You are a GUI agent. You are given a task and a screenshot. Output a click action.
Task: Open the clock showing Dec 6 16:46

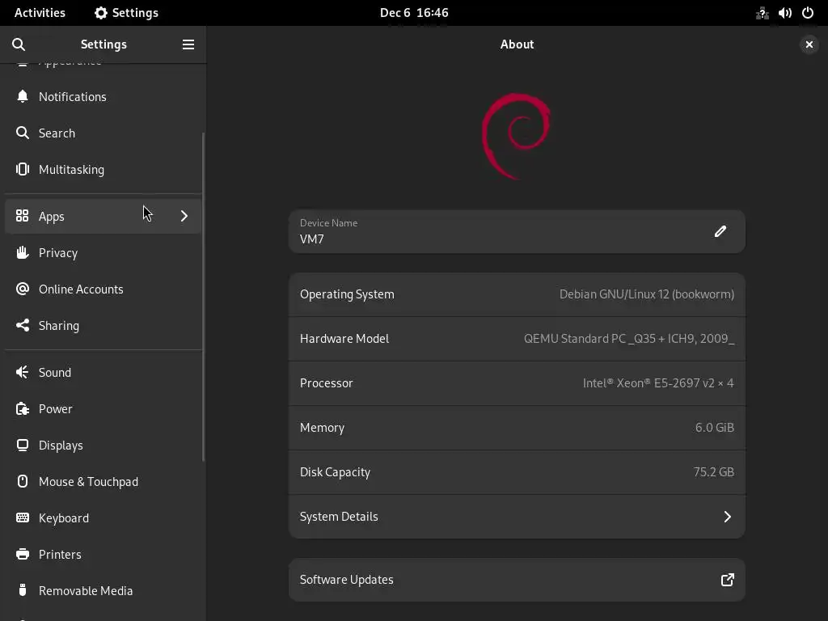coord(414,13)
